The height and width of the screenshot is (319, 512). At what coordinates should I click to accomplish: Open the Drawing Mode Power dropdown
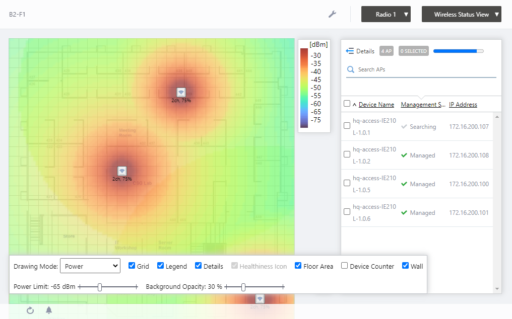click(90, 266)
